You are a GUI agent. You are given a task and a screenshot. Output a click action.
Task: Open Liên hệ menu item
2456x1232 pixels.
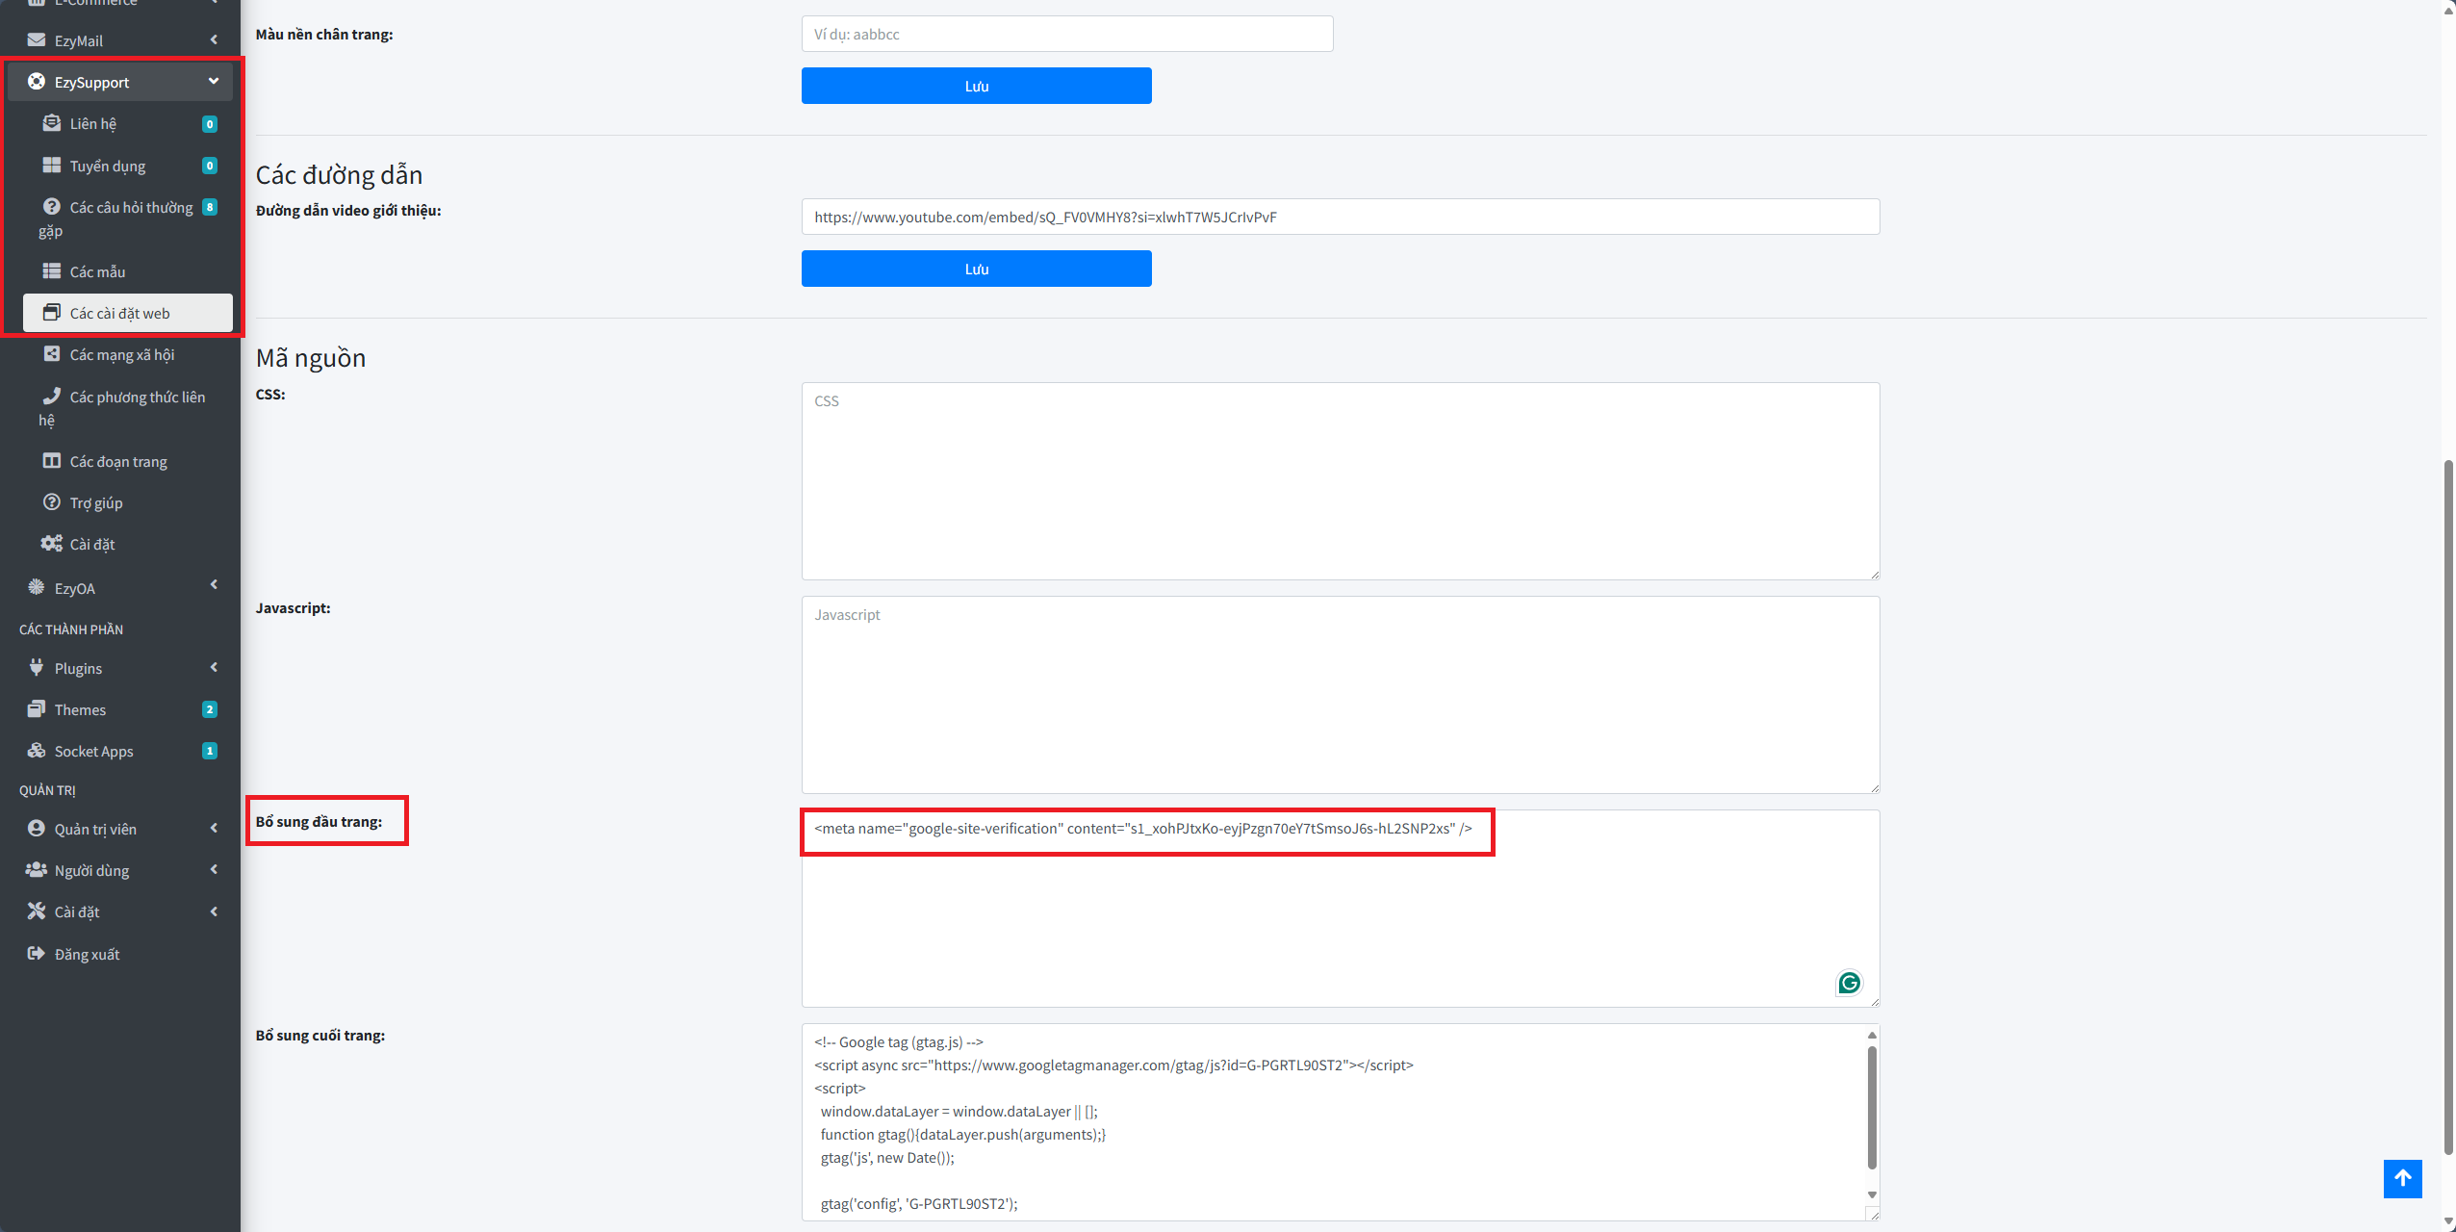[128, 123]
